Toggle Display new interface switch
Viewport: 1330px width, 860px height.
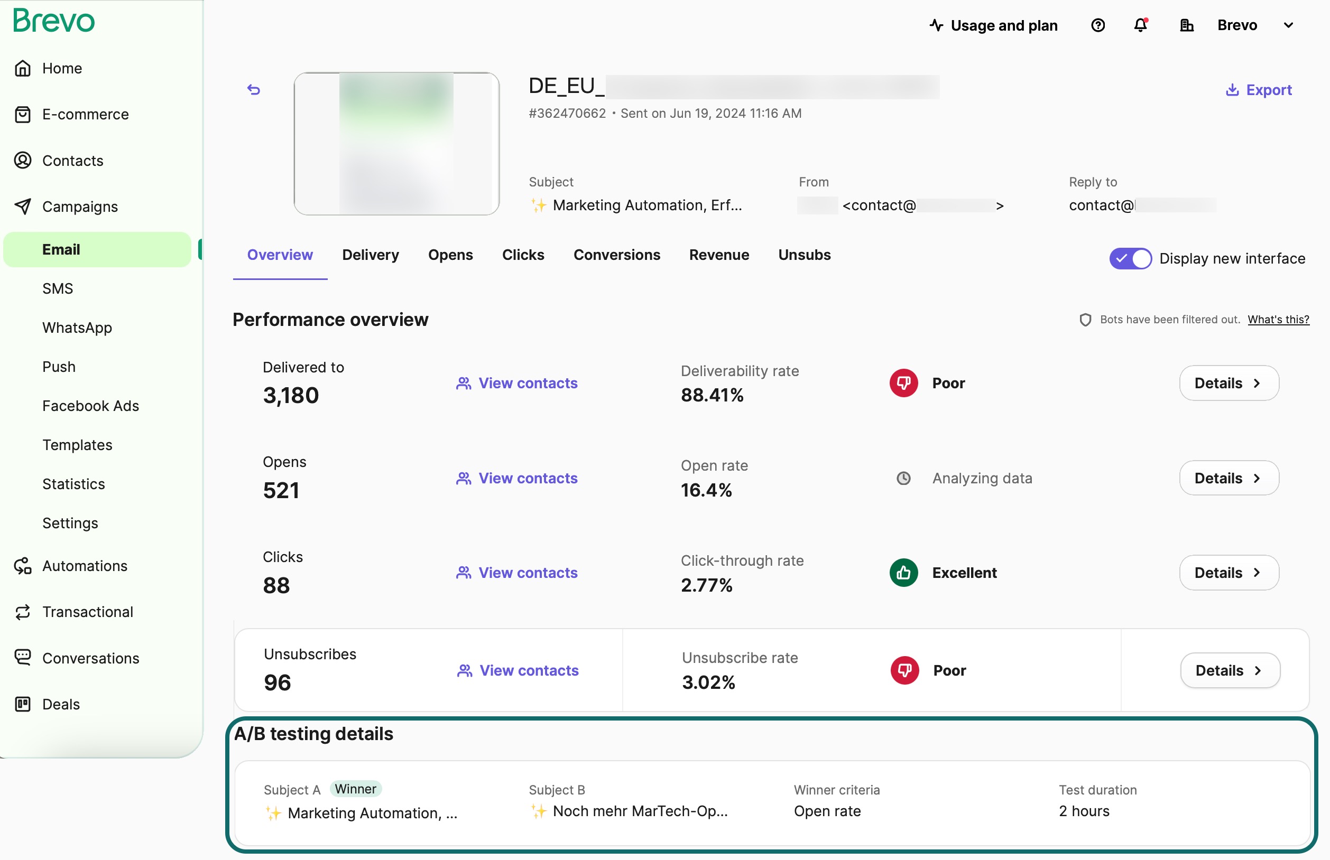(1130, 258)
